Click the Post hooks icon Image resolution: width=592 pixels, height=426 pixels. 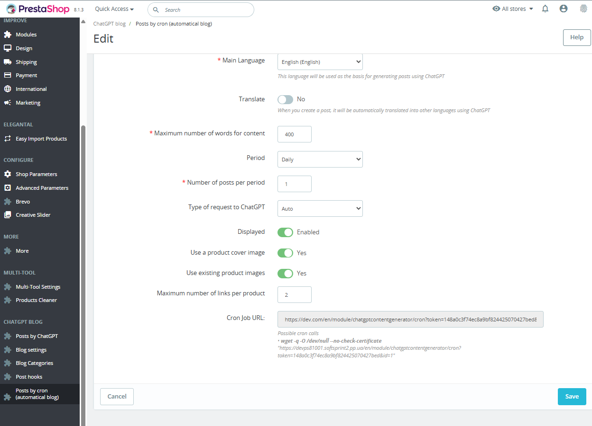click(8, 377)
